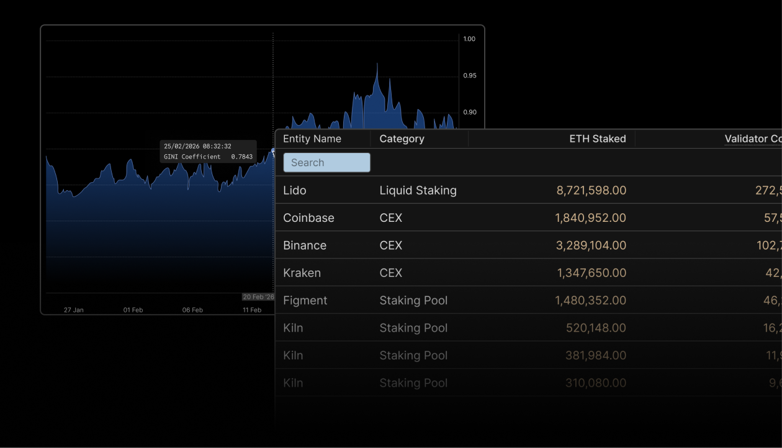Click the 0.95 y-axis label on chart

pyautogui.click(x=469, y=76)
